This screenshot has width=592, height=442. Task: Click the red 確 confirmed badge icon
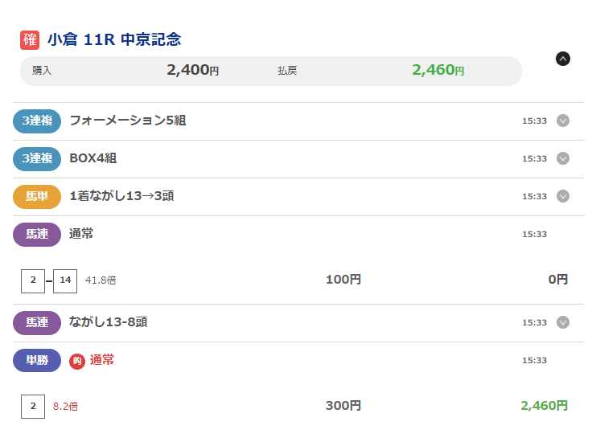click(x=30, y=40)
